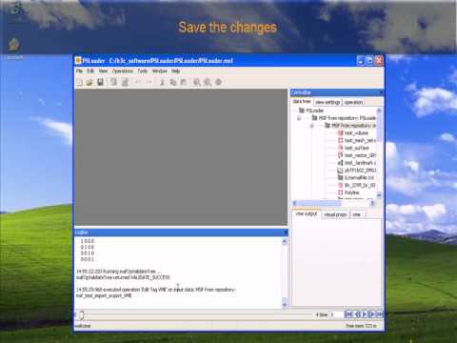
Task: Select the ExternalFile.txt tree item
Action: pyautogui.click(x=359, y=177)
